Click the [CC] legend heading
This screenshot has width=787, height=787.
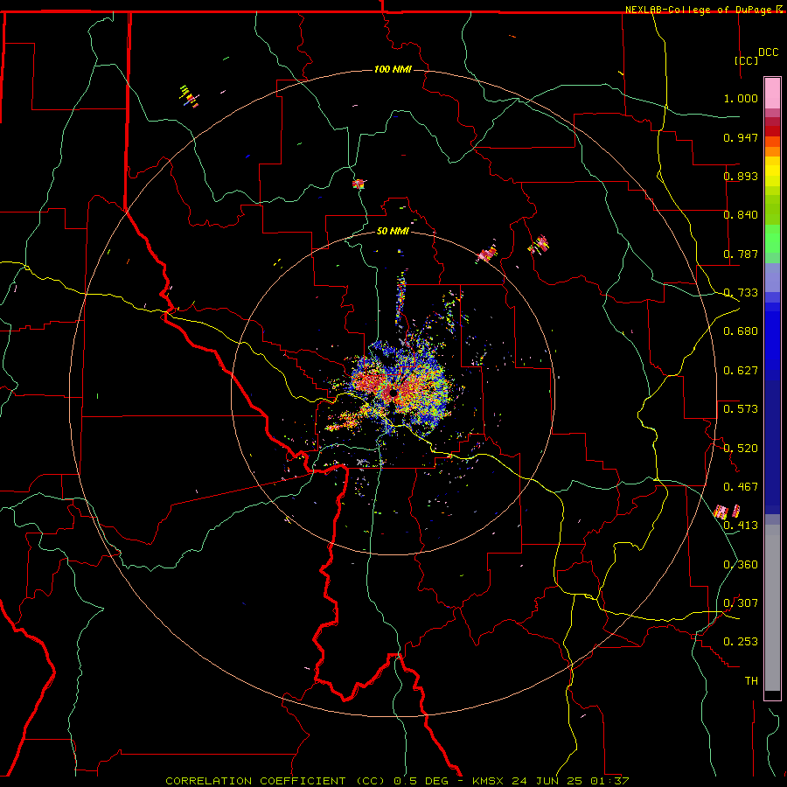(746, 60)
